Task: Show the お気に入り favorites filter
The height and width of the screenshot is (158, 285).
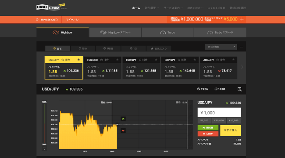Action: click(159, 48)
